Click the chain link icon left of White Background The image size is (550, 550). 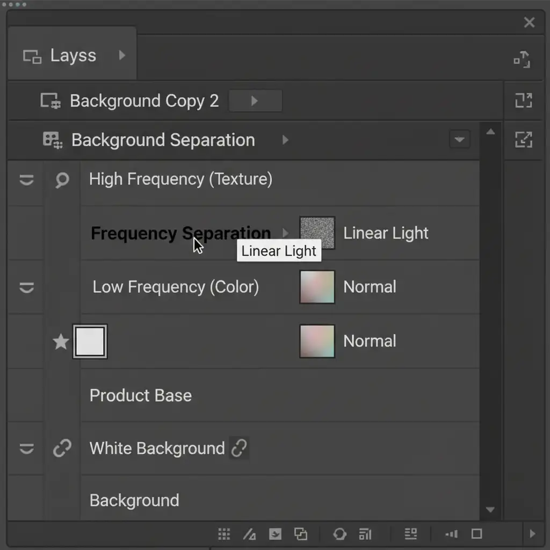click(x=62, y=448)
